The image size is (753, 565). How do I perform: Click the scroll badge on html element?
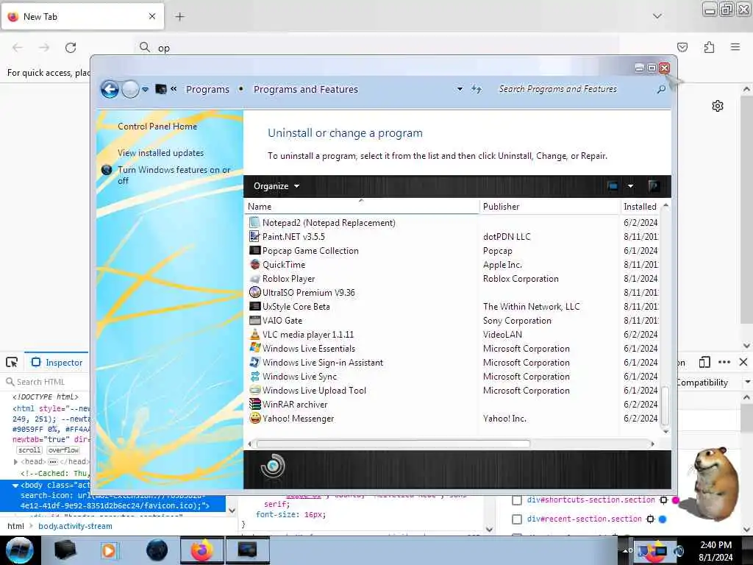tap(29, 450)
